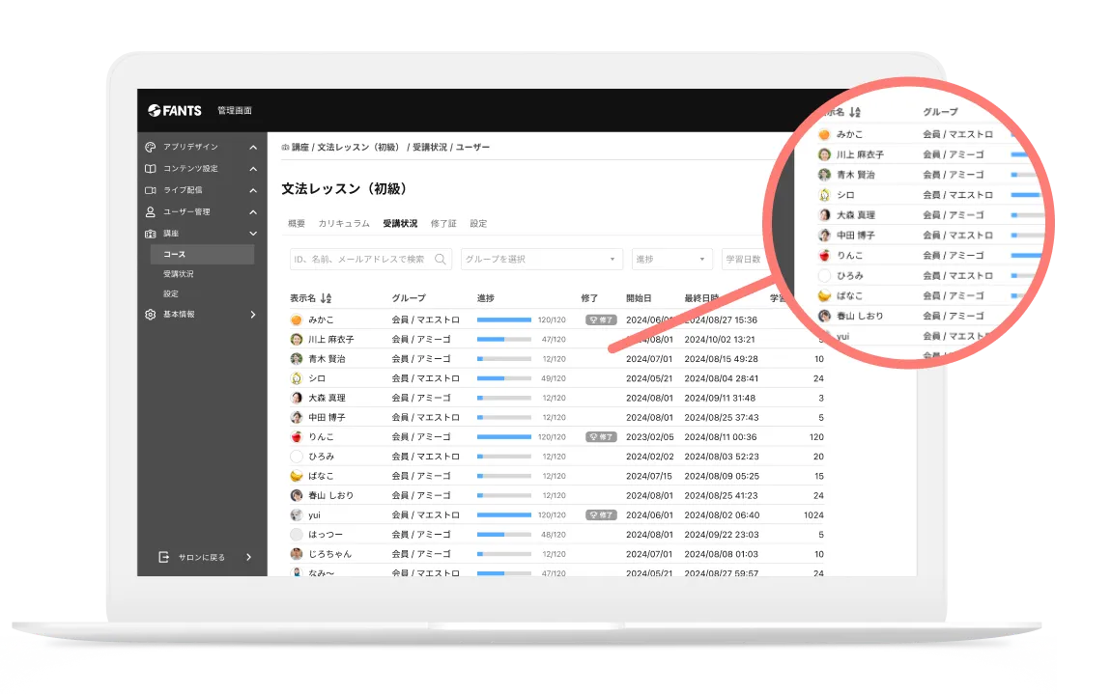Click 大森 真理's avatar
This screenshot has height=694, width=1111.
(x=297, y=398)
